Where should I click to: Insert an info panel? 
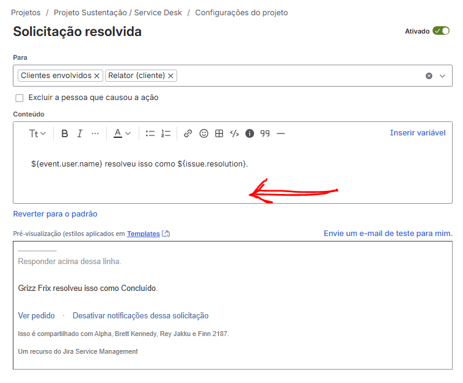249,134
